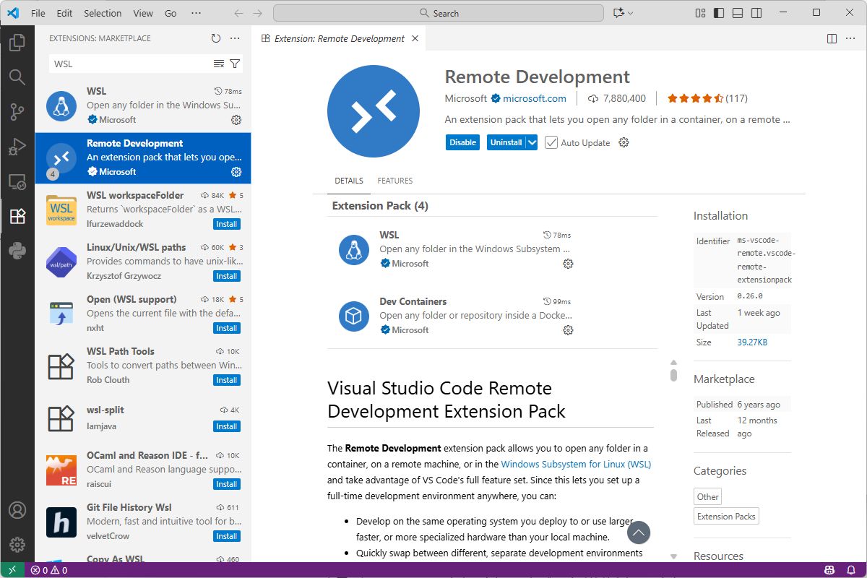Open Remote Explorer in activity bar
867x578 pixels.
click(17, 182)
